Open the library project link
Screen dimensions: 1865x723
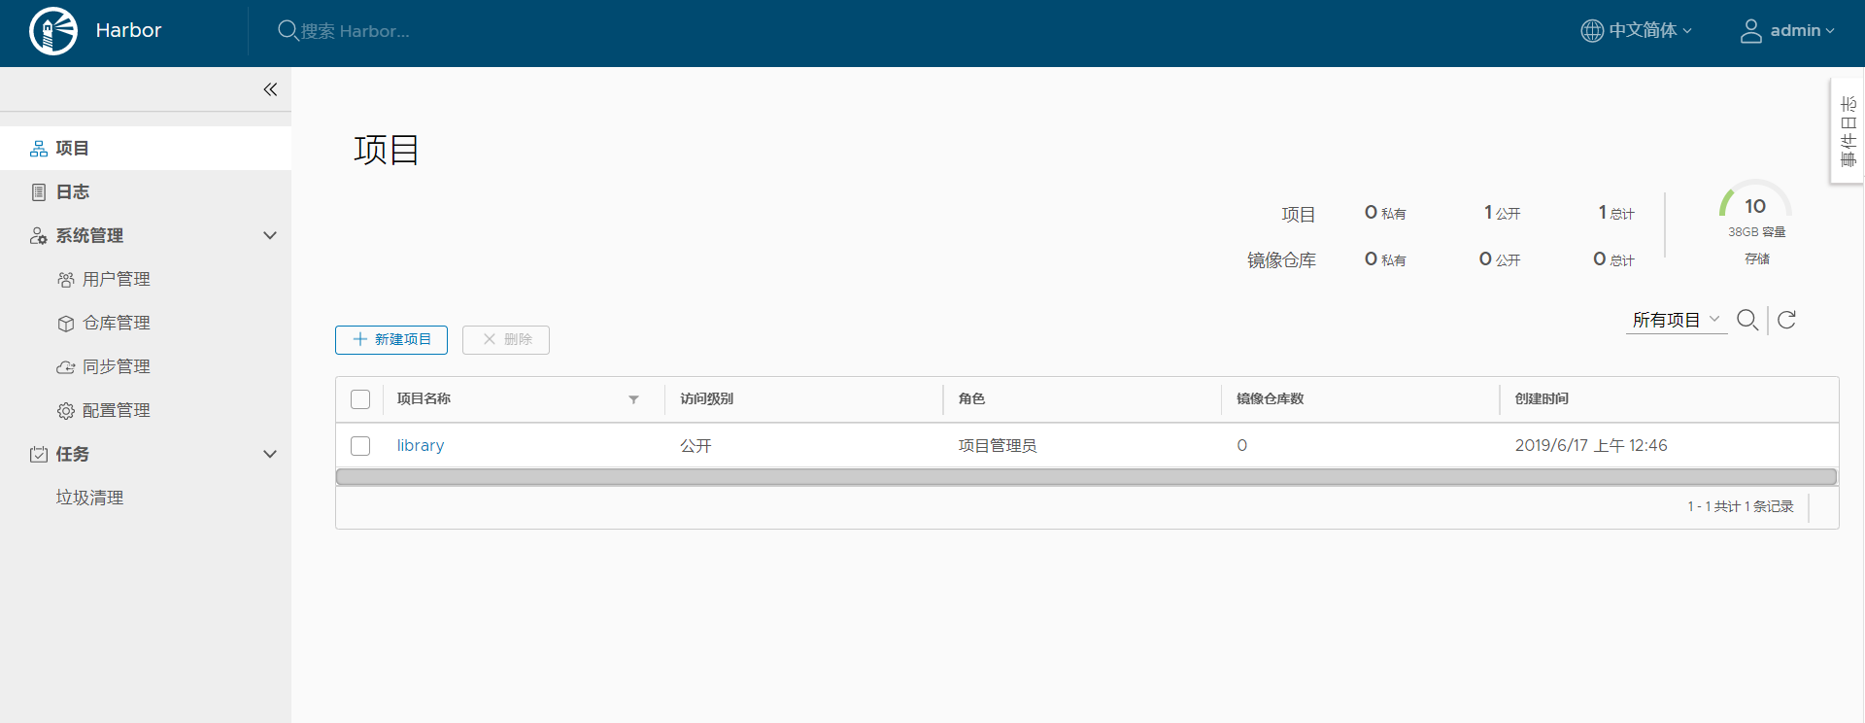[x=420, y=446]
